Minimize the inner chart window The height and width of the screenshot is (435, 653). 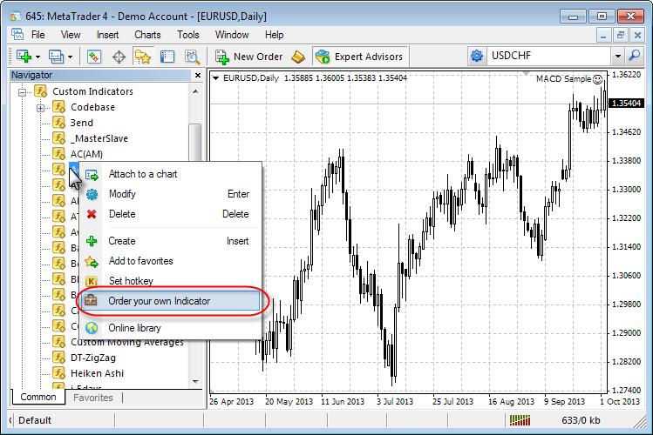(603, 35)
